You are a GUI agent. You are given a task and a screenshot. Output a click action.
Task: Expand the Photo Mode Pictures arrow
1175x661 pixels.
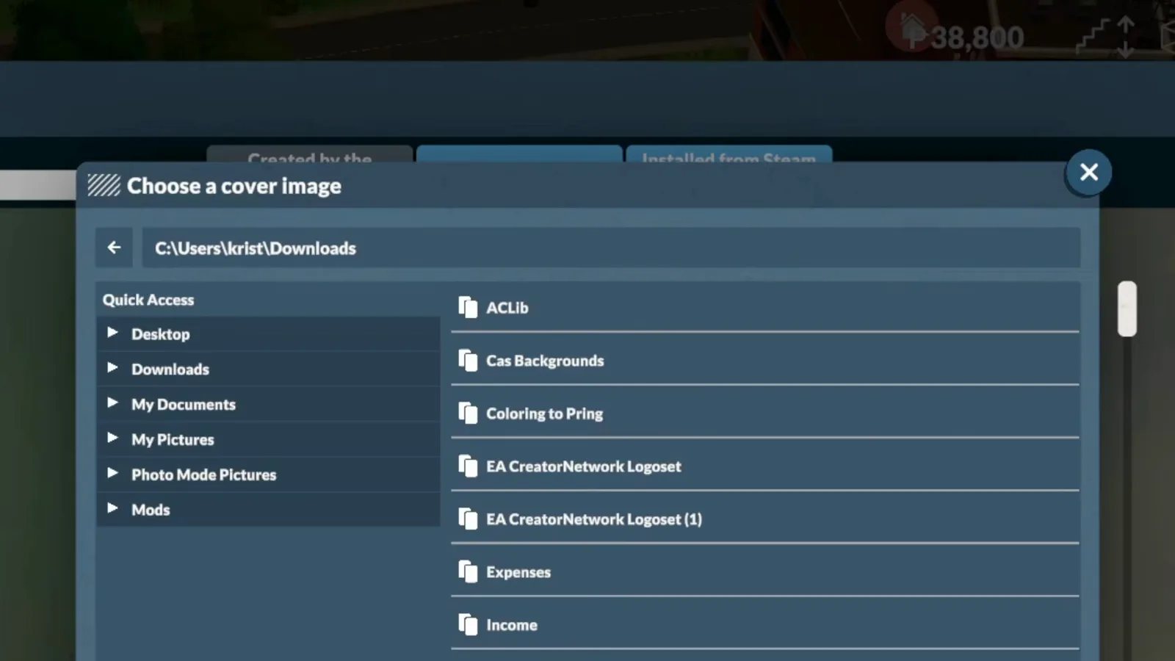pos(112,473)
